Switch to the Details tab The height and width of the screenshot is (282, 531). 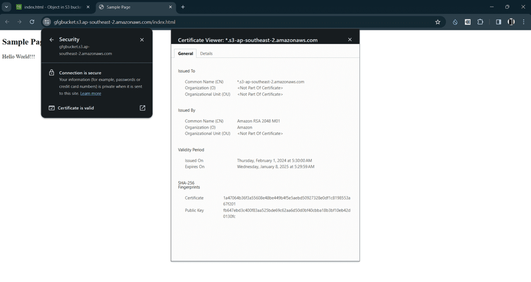click(206, 53)
